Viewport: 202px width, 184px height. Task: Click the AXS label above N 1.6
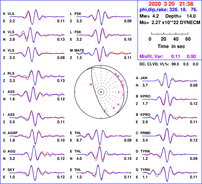[x=11, y=92]
